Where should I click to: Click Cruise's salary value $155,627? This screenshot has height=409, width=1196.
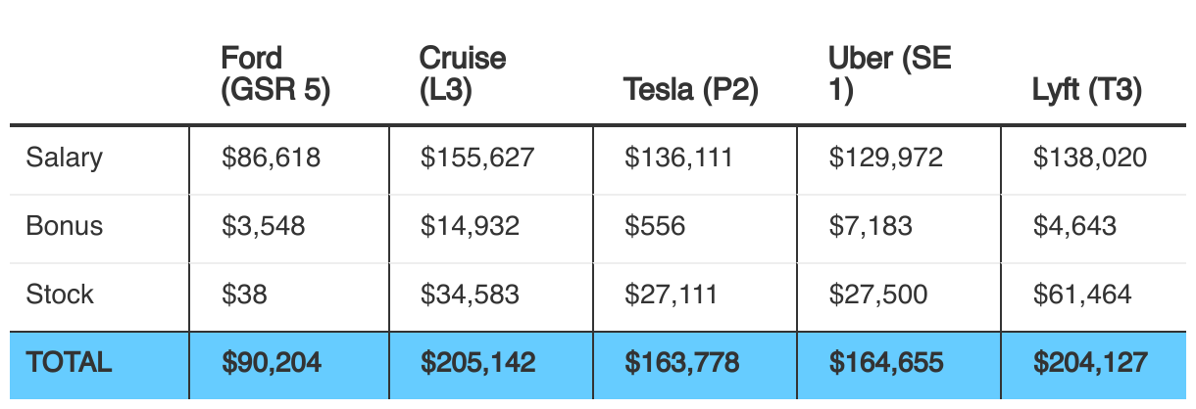point(477,158)
